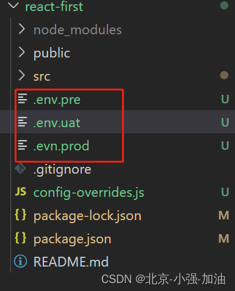Image resolution: width=235 pixels, height=291 pixels.
Task: Select the .env.uat file name
Action: tap(57, 123)
